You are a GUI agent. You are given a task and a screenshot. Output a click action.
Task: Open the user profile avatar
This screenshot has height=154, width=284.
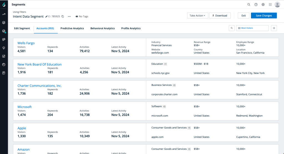277,4
